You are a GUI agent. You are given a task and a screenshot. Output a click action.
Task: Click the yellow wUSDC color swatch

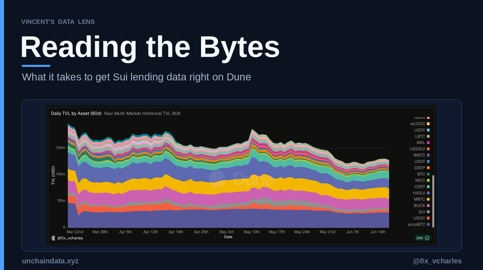428,124
